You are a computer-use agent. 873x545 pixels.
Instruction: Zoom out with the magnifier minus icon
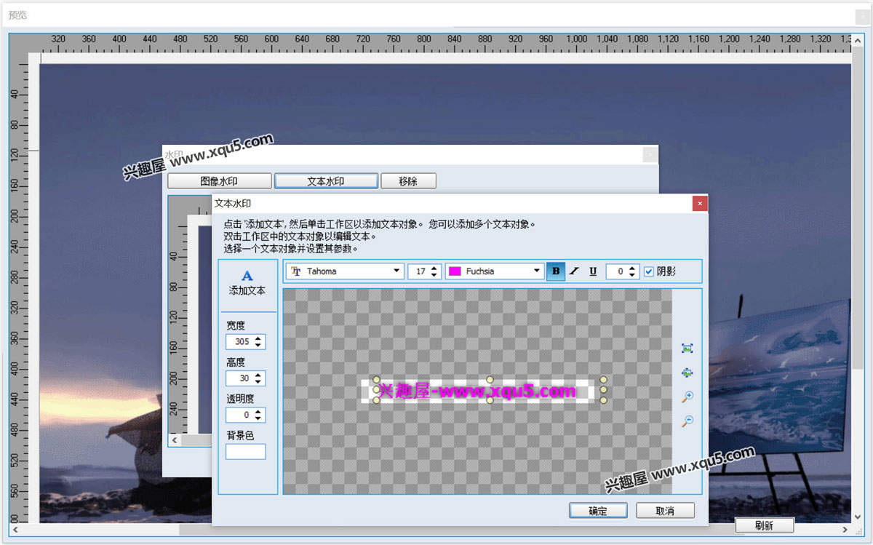(x=687, y=421)
